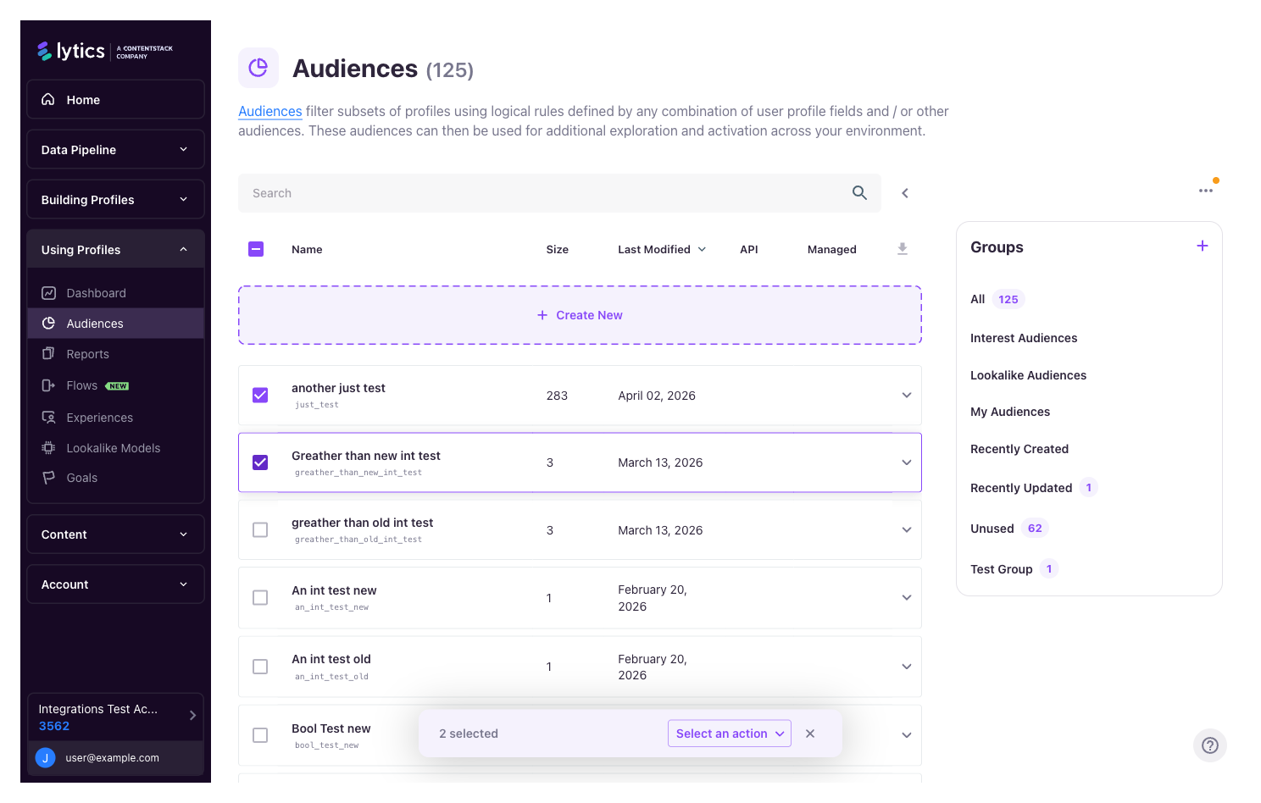Open the Dashboard from sidebar
Viewport: 1261px width, 803px height.
(x=95, y=292)
